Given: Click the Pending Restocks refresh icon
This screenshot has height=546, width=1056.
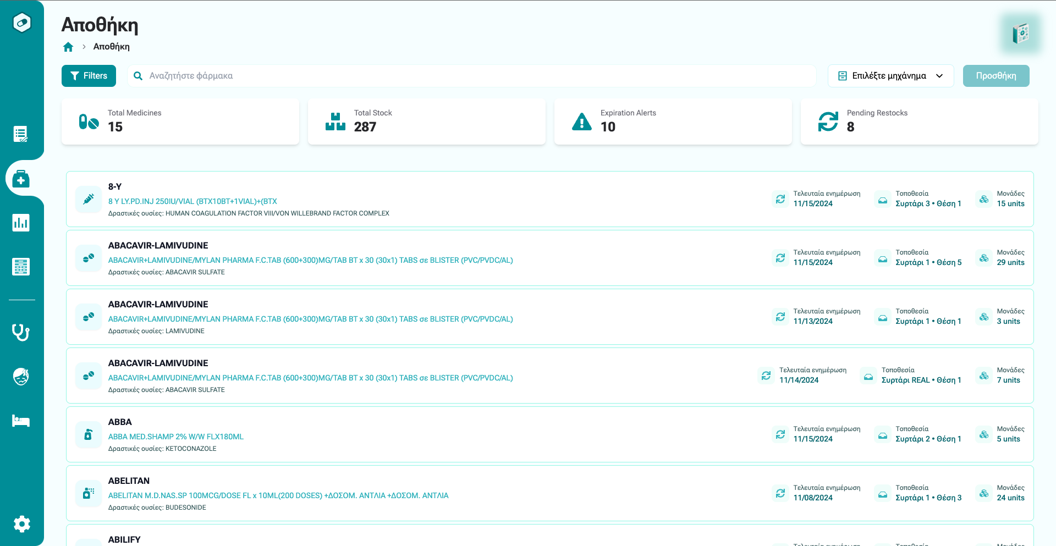Looking at the screenshot, I should [x=828, y=122].
